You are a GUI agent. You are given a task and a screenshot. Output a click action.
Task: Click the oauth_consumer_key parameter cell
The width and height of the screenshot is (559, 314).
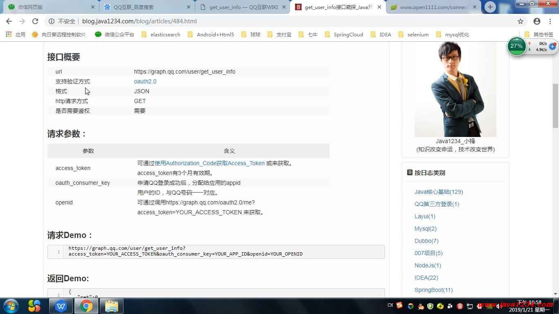83,183
